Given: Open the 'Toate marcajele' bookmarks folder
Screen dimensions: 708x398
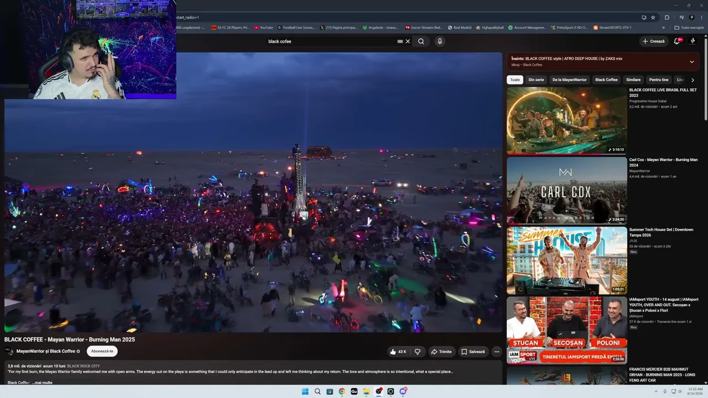Looking at the screenshot, I should (x=689, y=27).
